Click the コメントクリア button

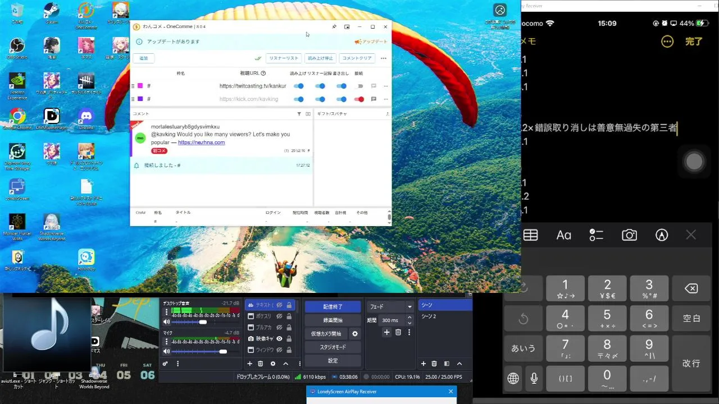(x=357, y=58)
